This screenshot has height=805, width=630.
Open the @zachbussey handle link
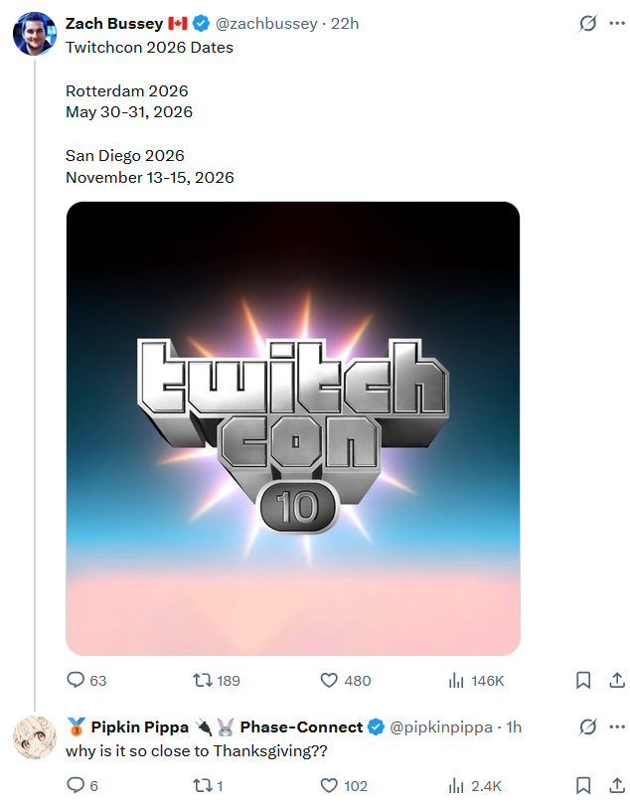tap(265, 23)
